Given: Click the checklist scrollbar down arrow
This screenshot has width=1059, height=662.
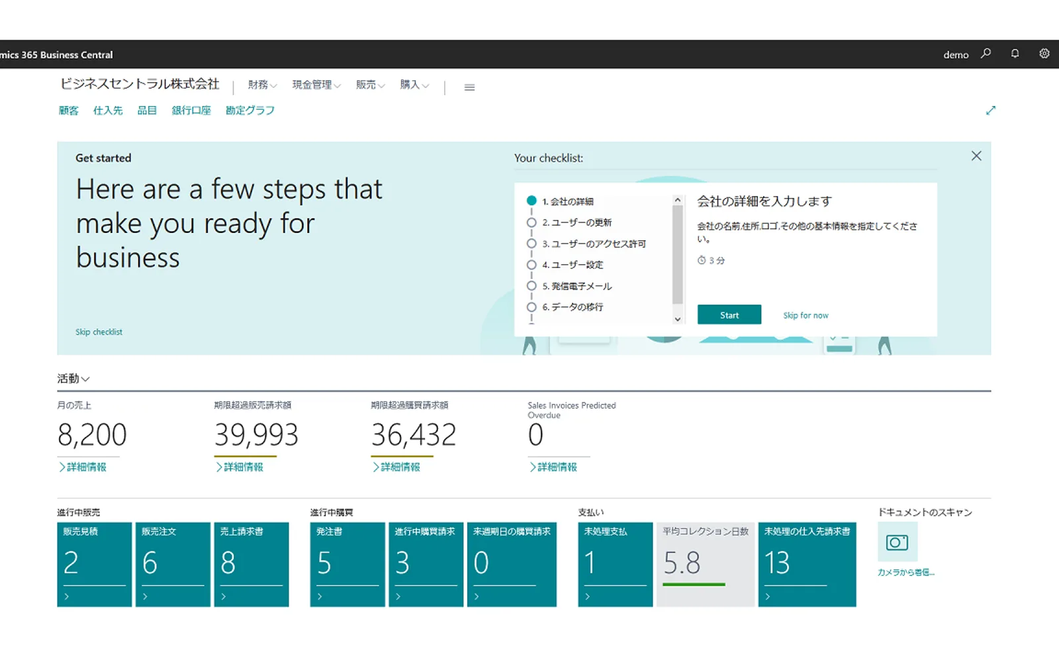Looking at the screenshot, I should pyautogui.click(x=677, y=319).
